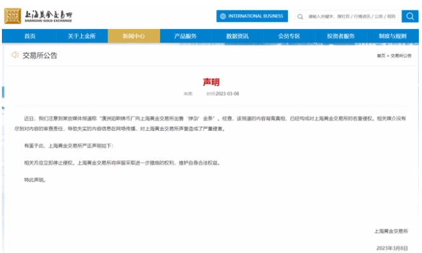Click the 交易所公告 breadcrumb link
The width and height of the screenshot is (422, 253).
pyautogui.click(x=401, y=56)
